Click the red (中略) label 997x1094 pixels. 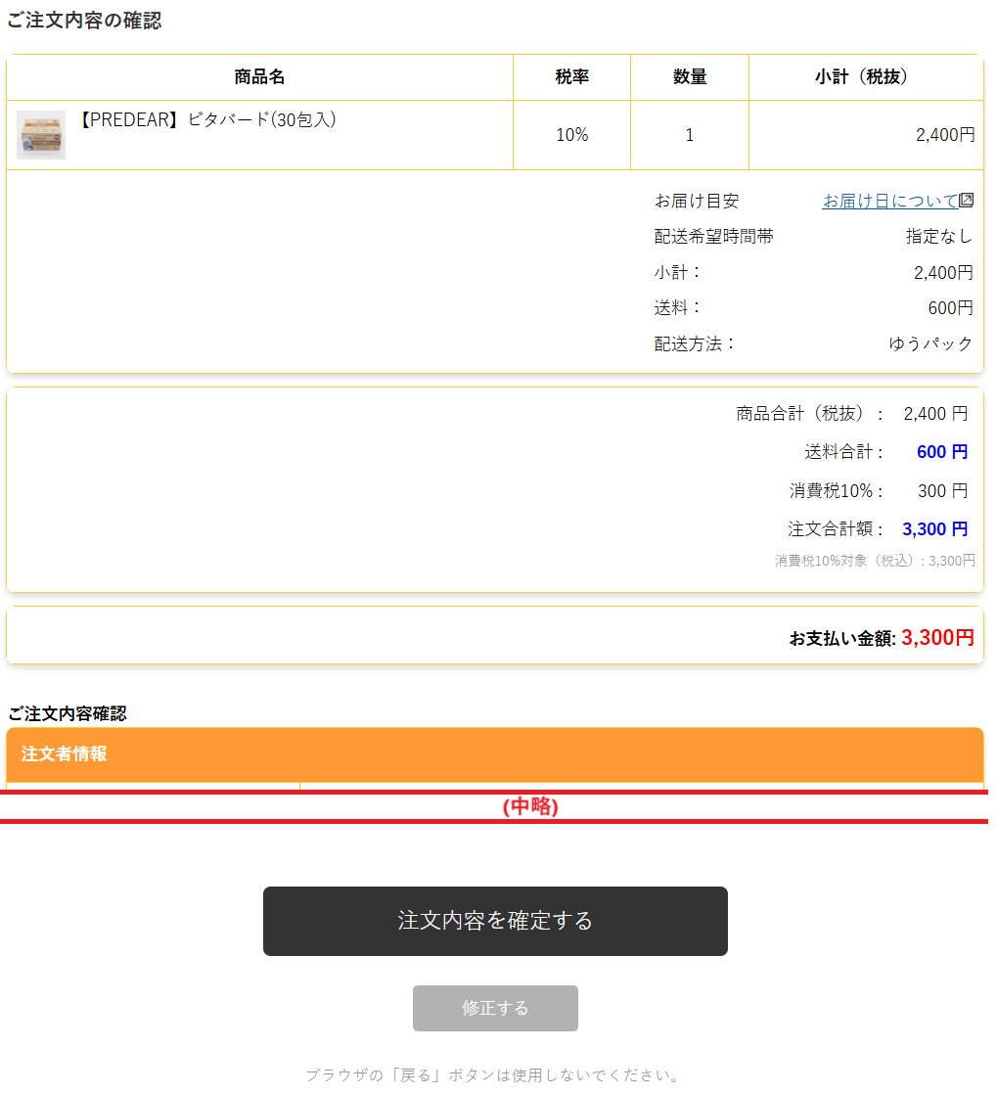(x=530, y=807)
